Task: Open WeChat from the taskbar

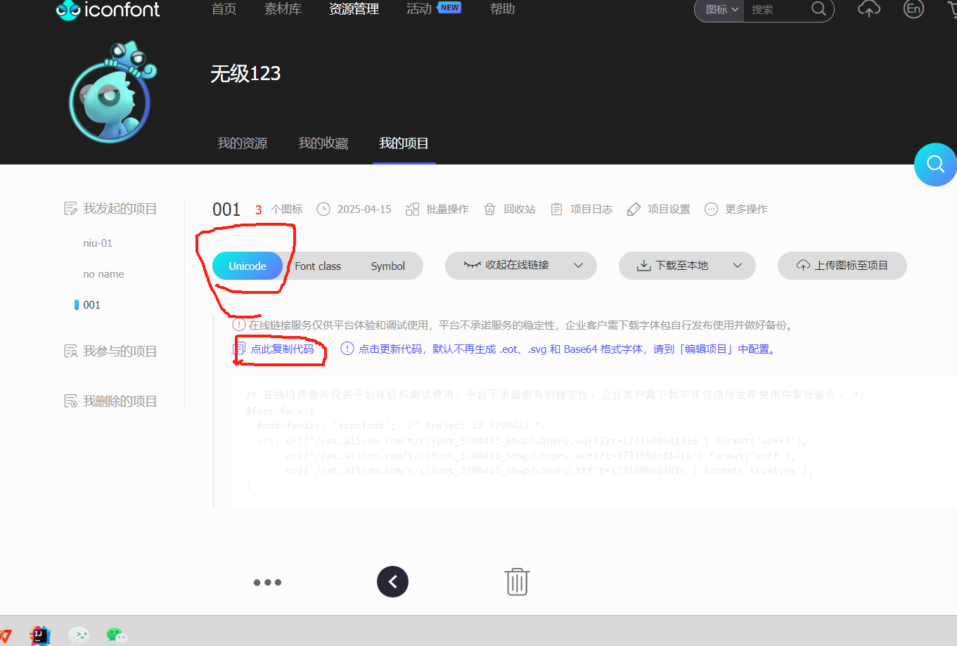Action: (117, 635)
